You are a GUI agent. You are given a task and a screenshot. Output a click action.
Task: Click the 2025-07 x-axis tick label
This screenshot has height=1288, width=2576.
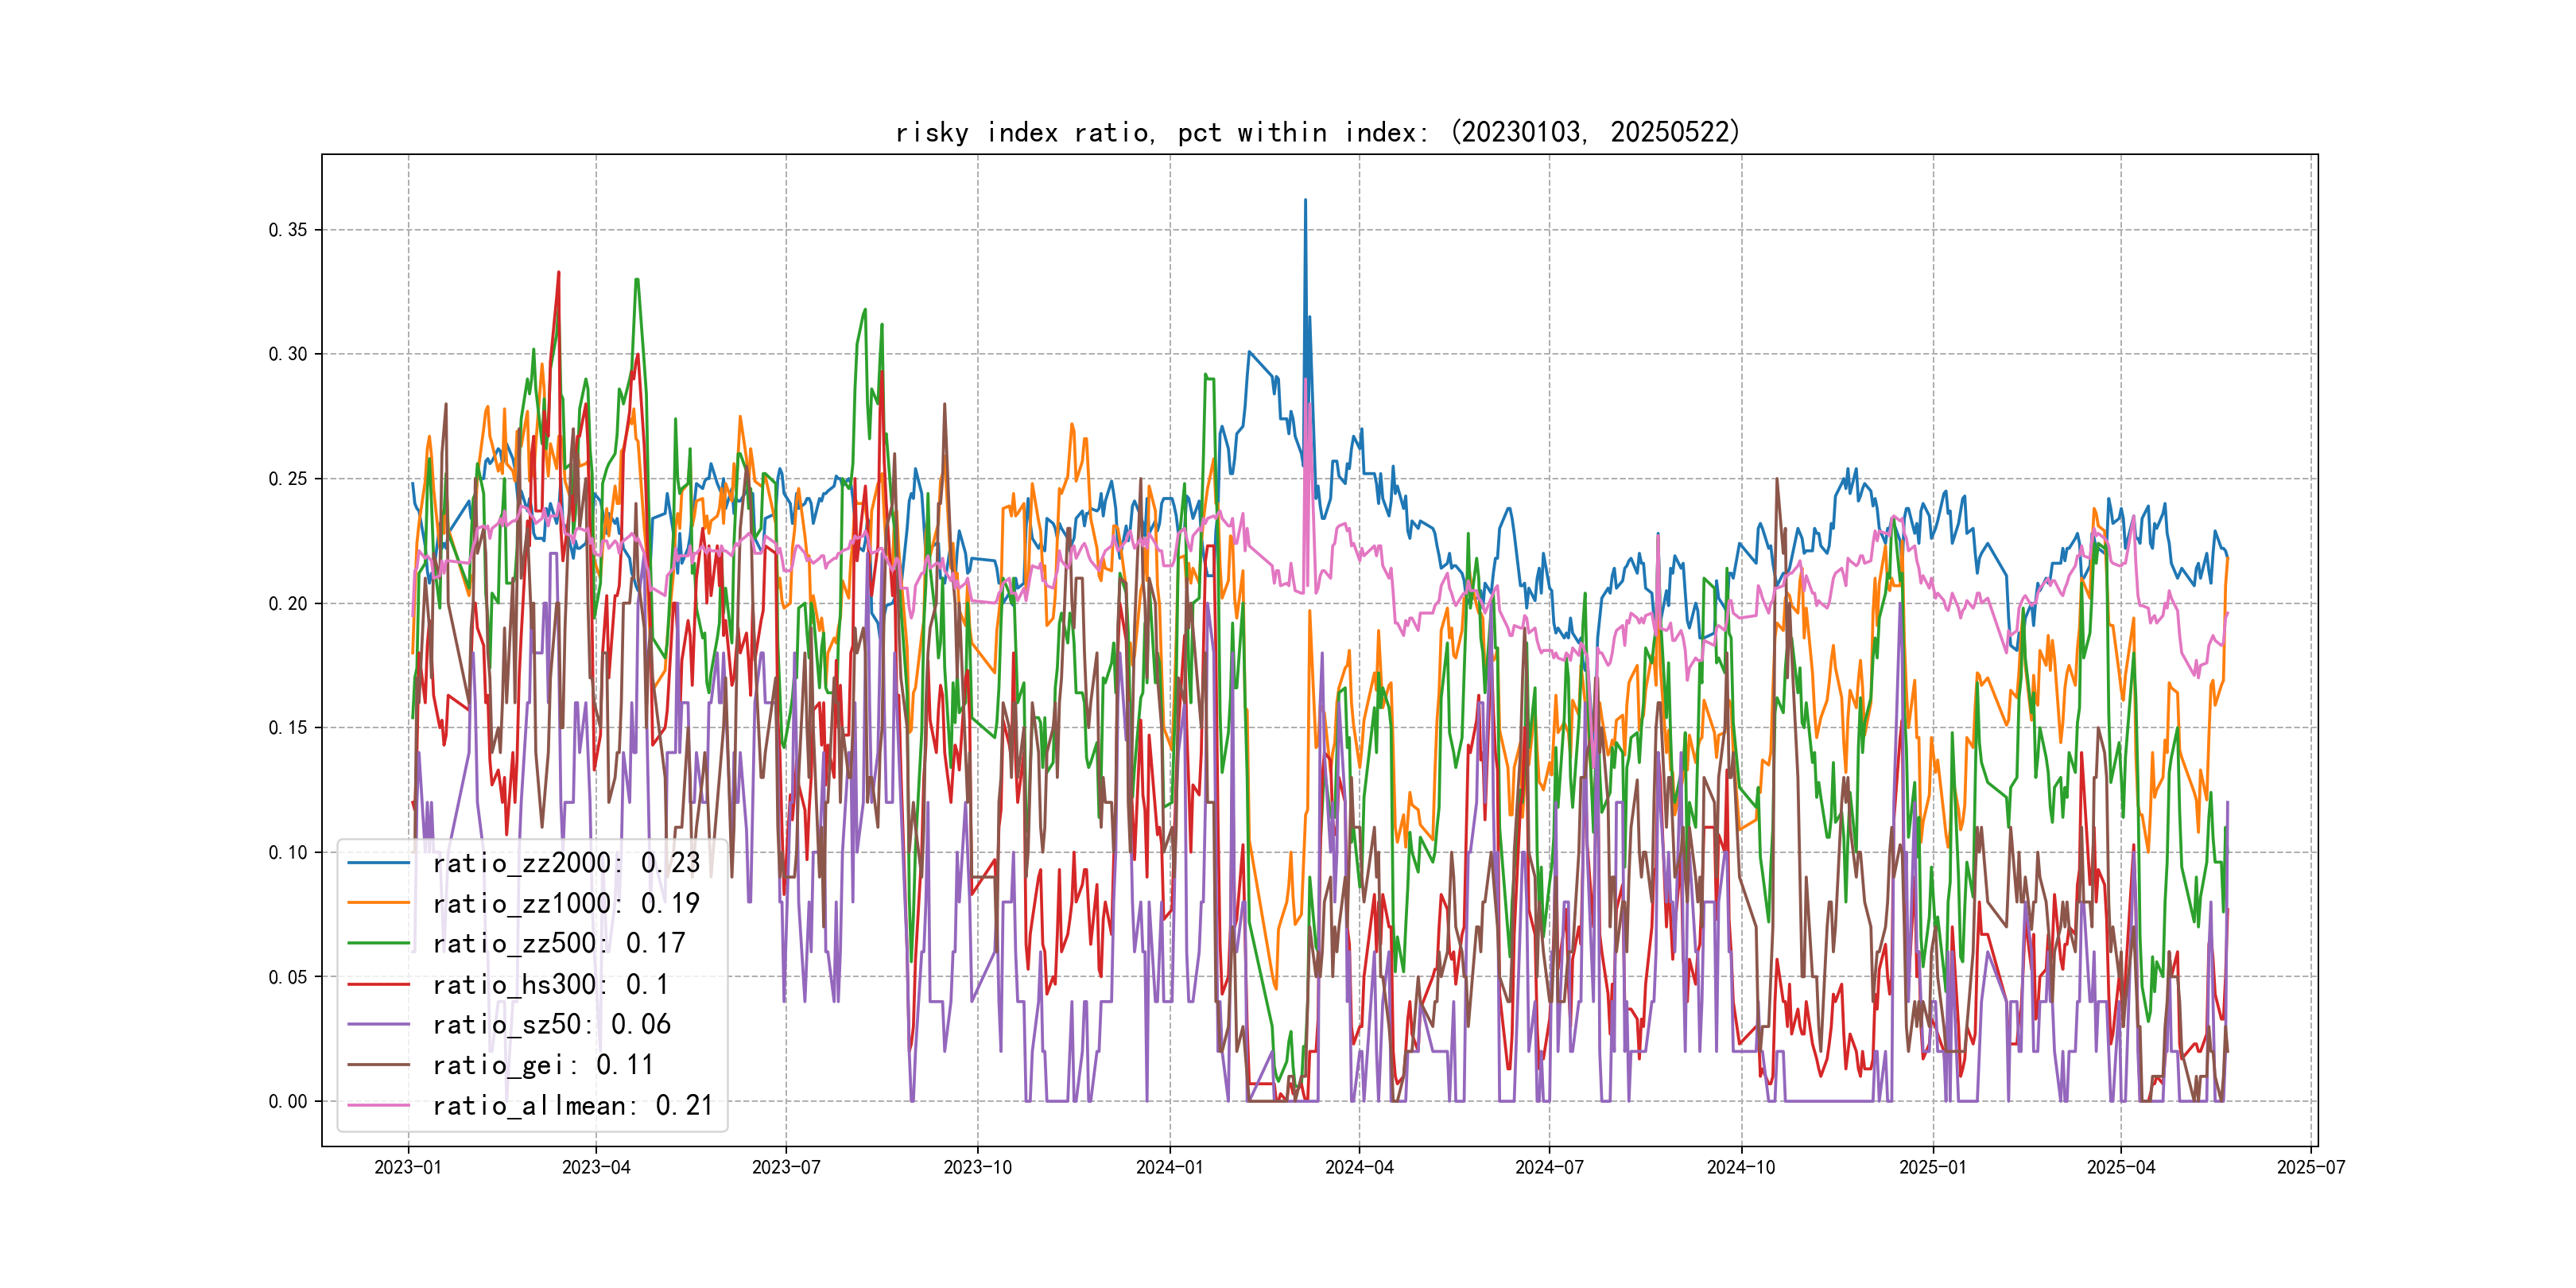coord(2311,1168)
